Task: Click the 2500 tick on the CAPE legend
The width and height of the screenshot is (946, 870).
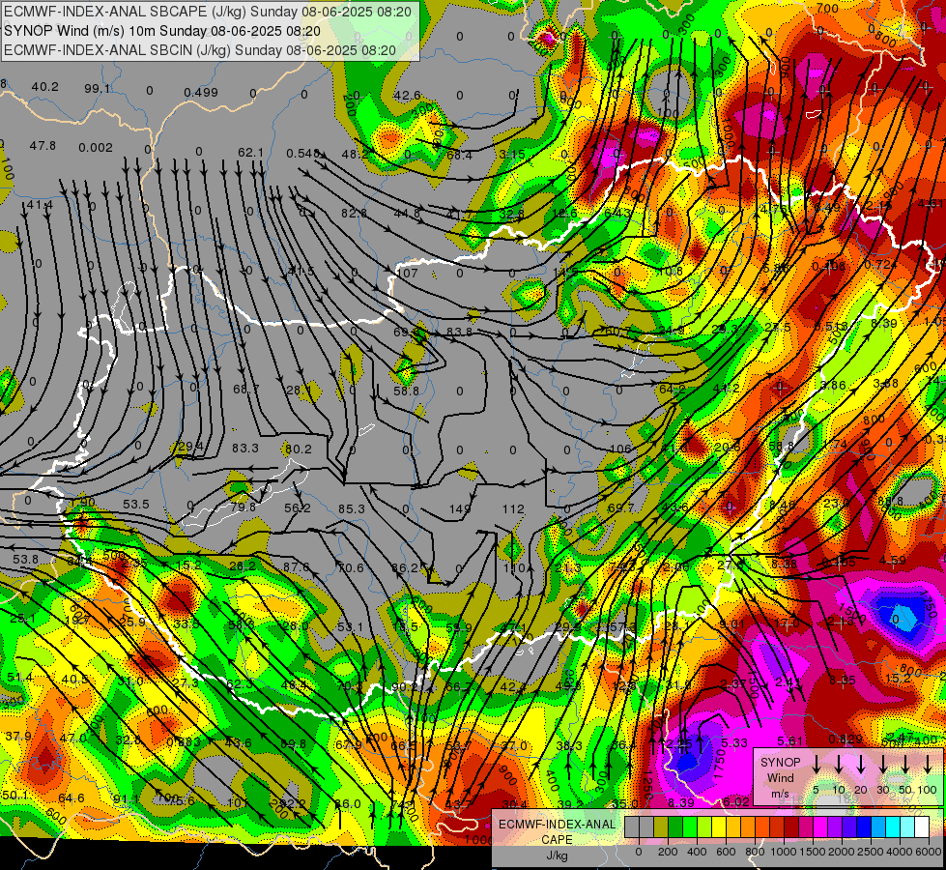Action: point(871,852)
